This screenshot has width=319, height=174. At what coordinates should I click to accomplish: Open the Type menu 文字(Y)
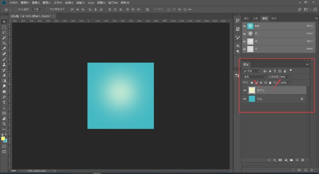(x=58, y=3)
